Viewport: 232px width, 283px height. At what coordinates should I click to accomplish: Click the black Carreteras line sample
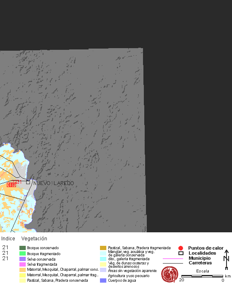click(173, 263)
